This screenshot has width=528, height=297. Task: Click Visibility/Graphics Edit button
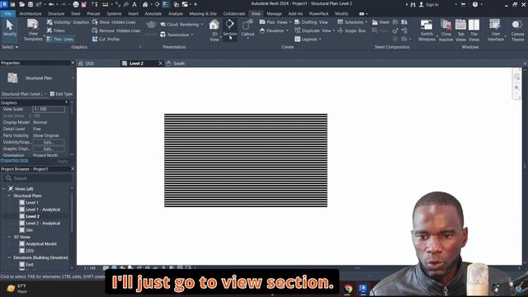[49, 142]
